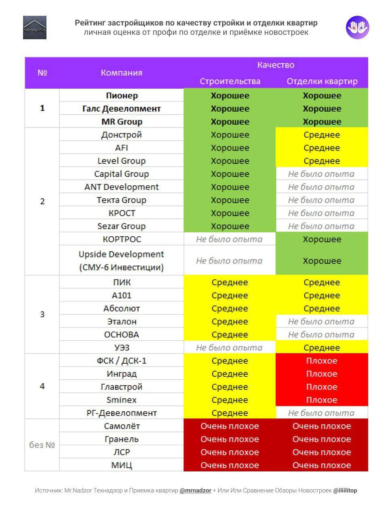Click the green Хорошее finishing cell for КОРТРОС
Viewport: 392px width, 507px height.
[322, 239]
